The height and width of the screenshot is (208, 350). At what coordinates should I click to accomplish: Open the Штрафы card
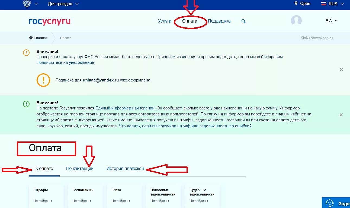[x=46, y=196]
